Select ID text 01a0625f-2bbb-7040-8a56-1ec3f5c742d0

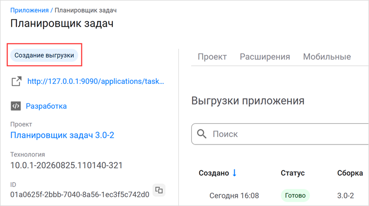80,194
